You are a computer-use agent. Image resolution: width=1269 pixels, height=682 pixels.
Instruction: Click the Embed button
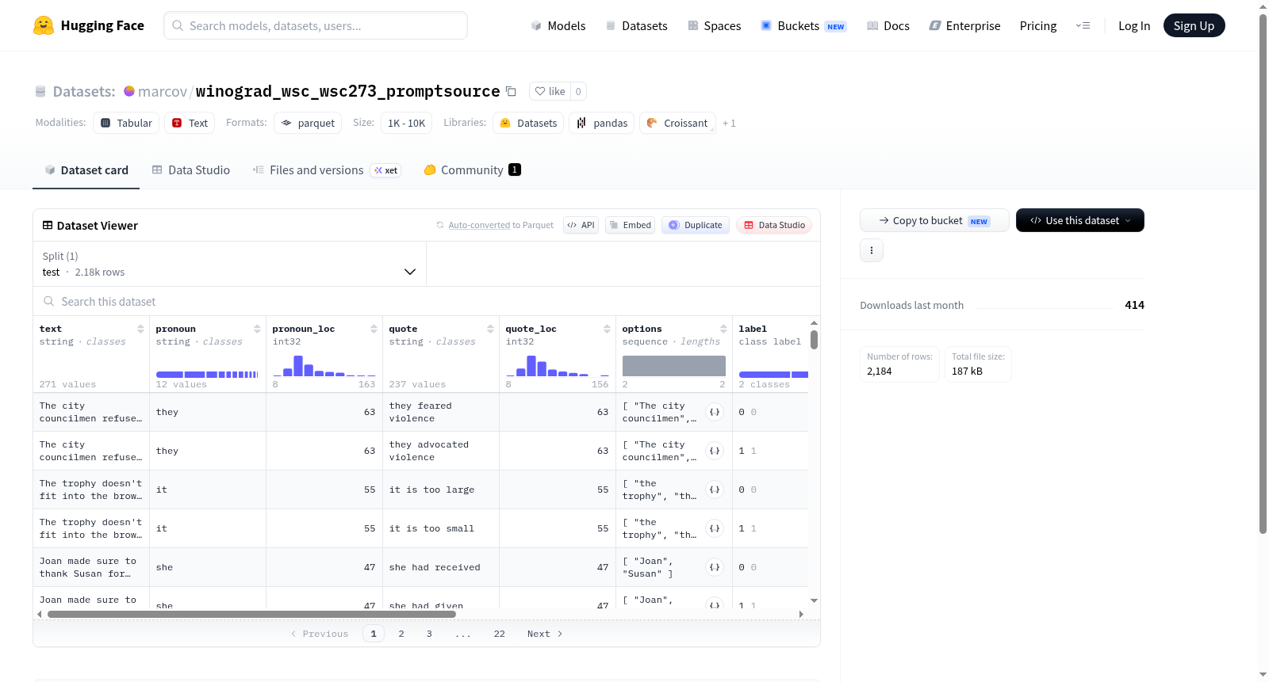(x=630, y=225)
